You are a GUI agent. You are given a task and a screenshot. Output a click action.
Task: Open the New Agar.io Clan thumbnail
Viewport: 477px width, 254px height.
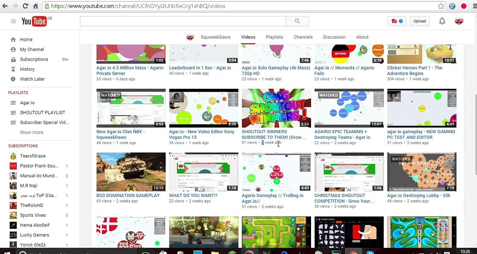pos(131,108)
